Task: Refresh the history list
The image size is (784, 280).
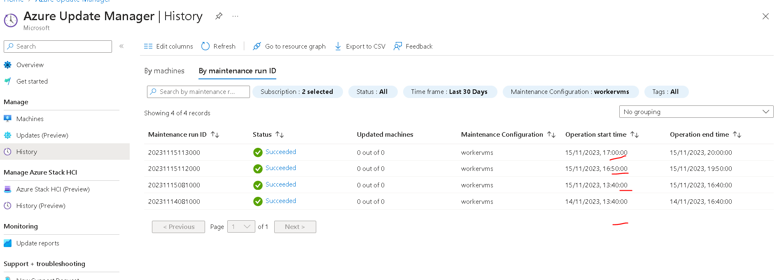Action: click(218, 47)
